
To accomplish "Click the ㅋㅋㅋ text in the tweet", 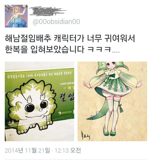I will 99,49.
